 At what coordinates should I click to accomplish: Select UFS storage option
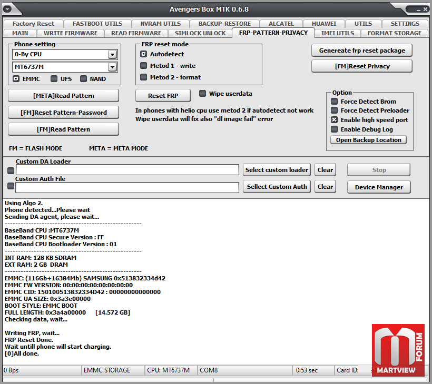[x=54, y=79]
